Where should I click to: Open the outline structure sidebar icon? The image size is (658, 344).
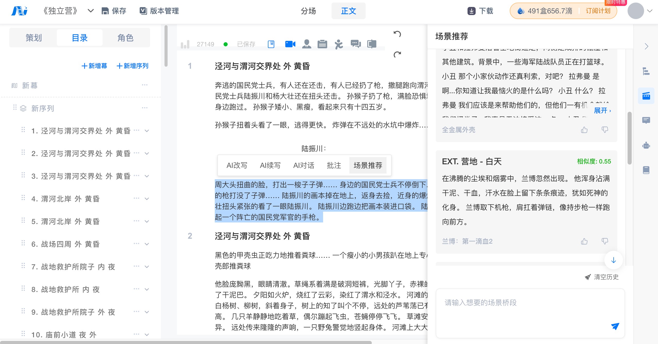pyautogui.click(x=646, y=71)
